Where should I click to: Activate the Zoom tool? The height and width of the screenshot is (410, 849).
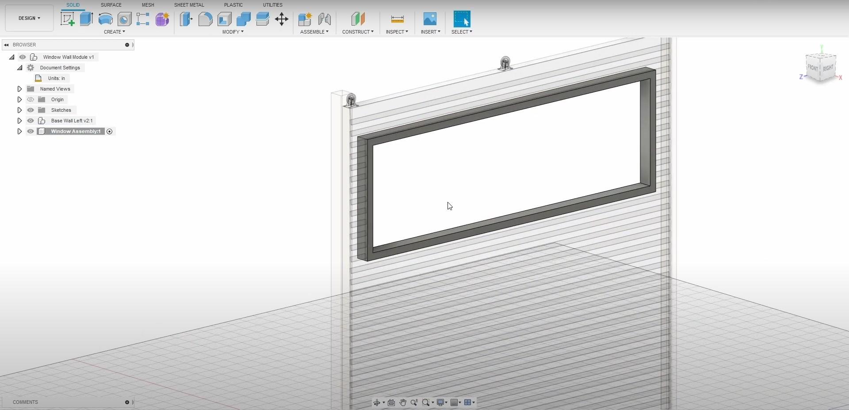[414, 402]
